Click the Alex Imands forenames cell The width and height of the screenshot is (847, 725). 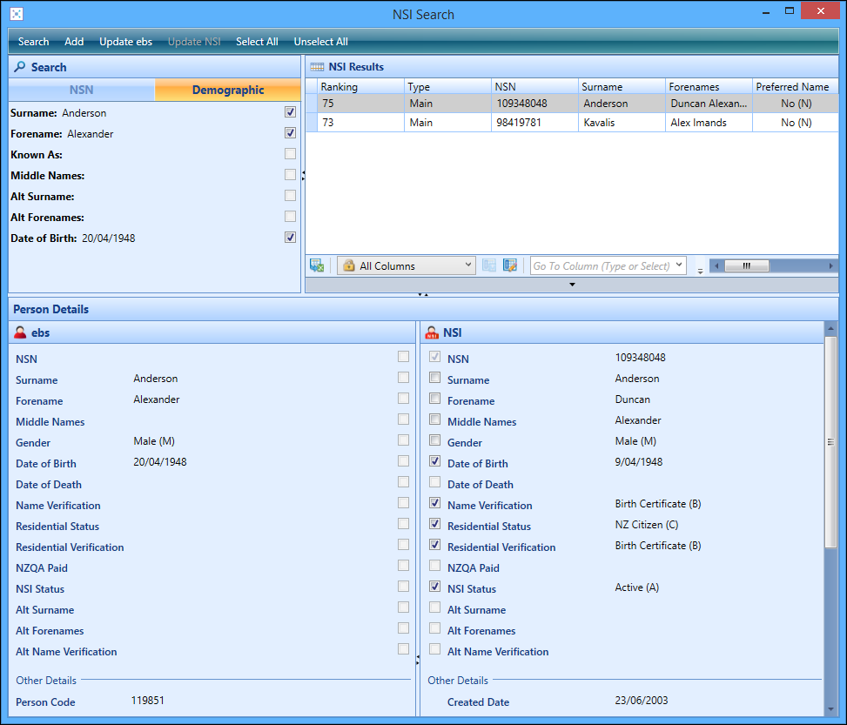click(709, 123)
